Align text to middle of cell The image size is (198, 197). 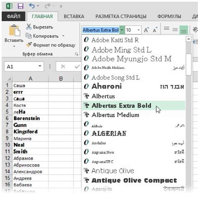[x=175, y=30]
